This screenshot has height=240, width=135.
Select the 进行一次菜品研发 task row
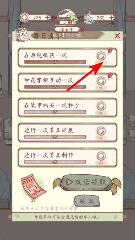[67, 133]
